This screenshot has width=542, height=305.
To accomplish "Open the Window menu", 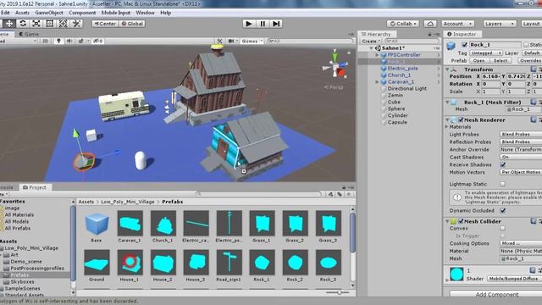I will pyautogui.click(x=145, y=13).
